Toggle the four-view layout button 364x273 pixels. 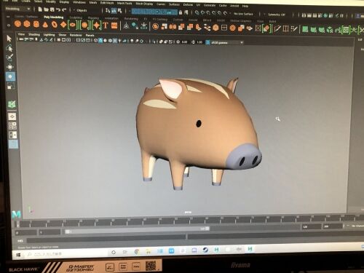(x=12, y=126)
